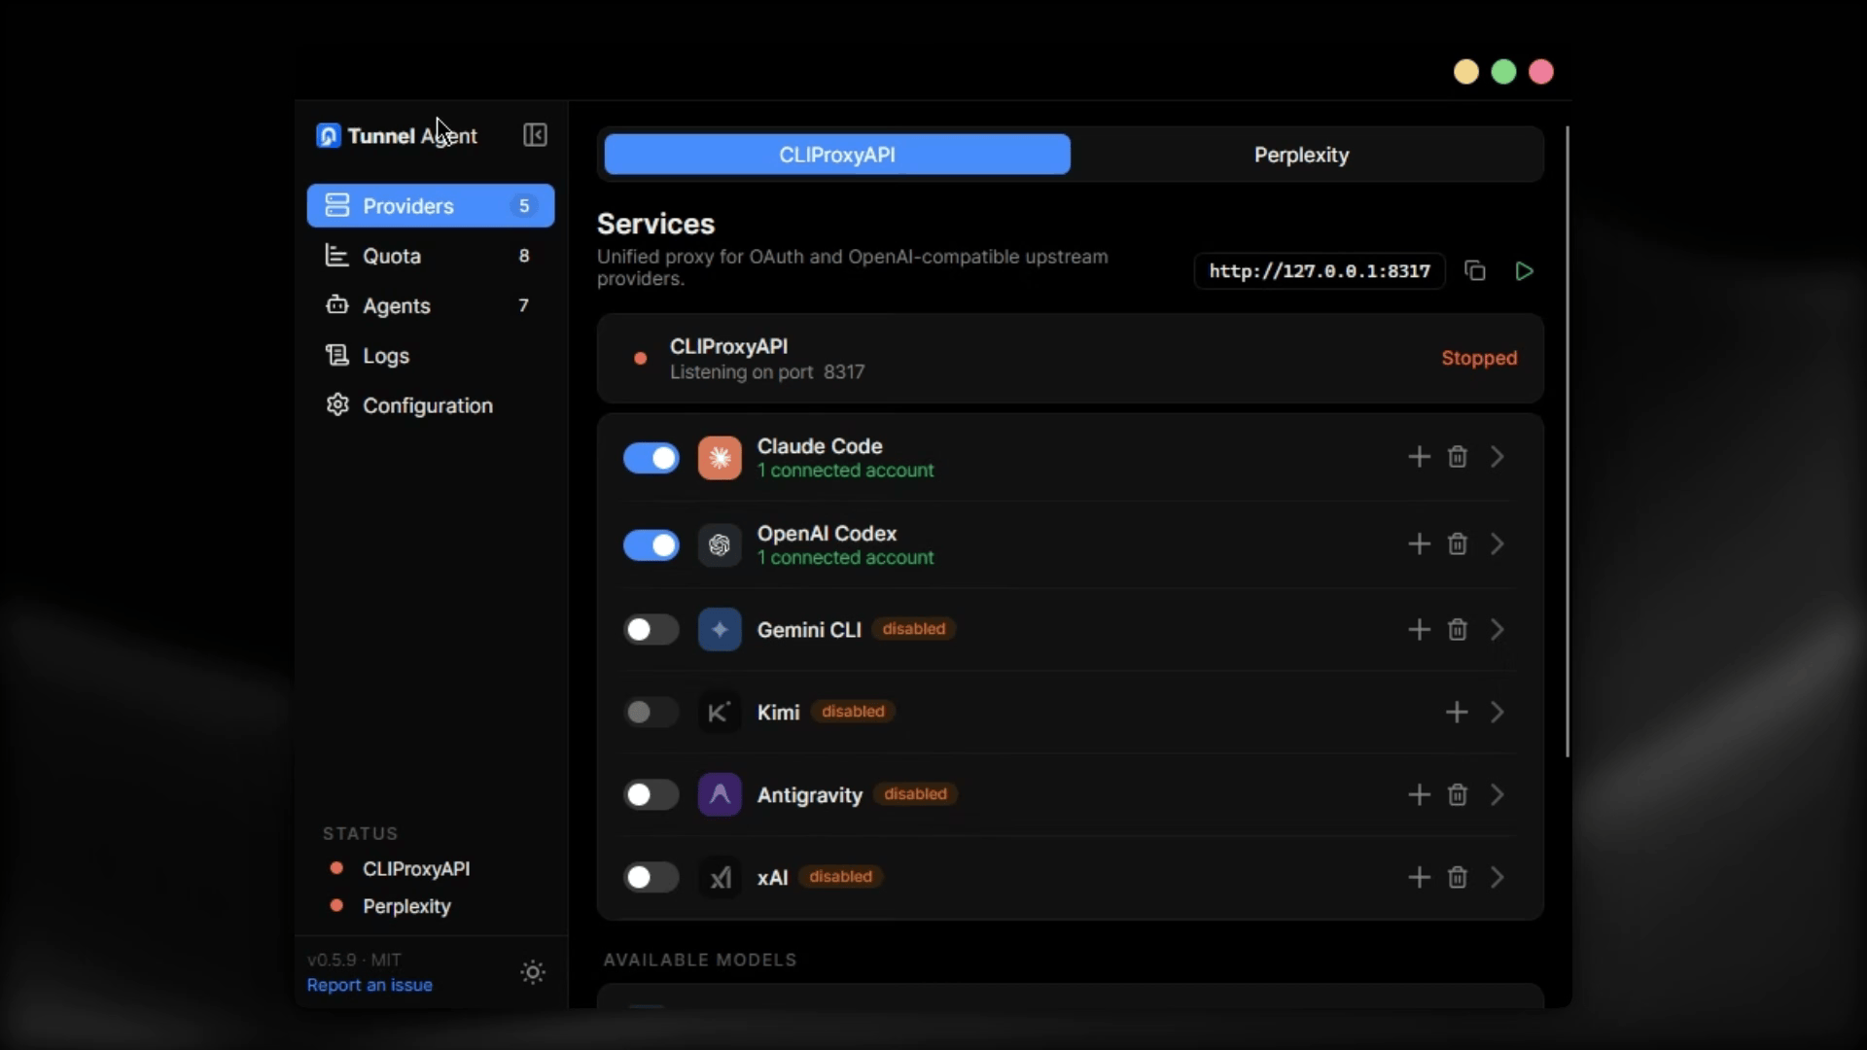Select CLIProxyAPI in the Status list
This screenshot has height=1050, width=1867.
tap(416, 869)
